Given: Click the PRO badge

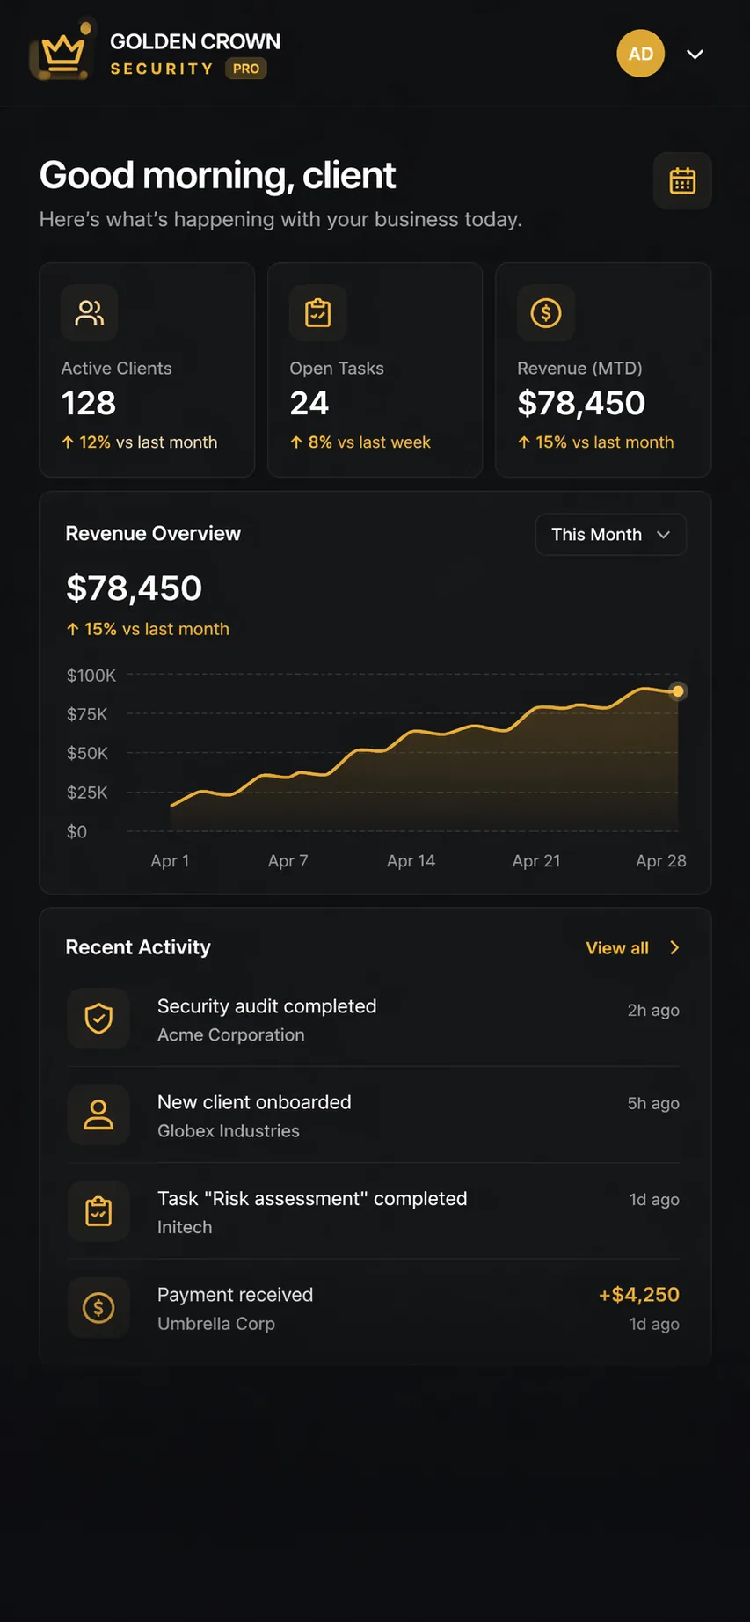Looking at the screenshot, I should (246, 69).
